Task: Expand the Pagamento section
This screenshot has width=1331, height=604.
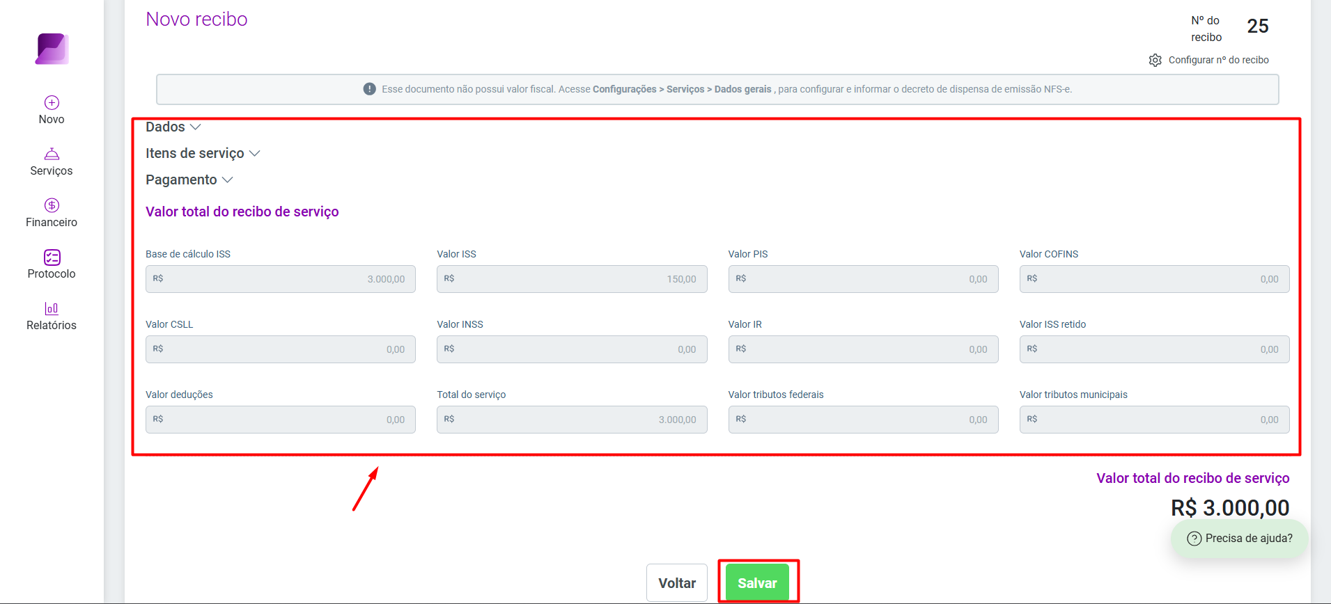Action: tap(189, 180)
